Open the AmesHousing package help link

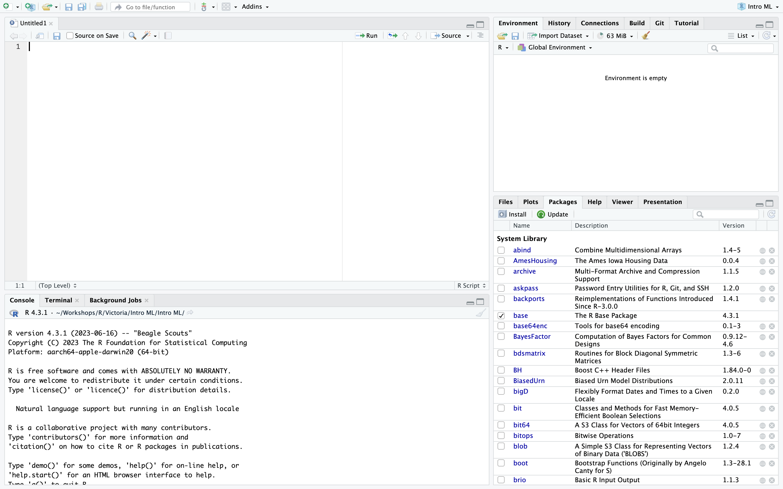click(763, 261)
